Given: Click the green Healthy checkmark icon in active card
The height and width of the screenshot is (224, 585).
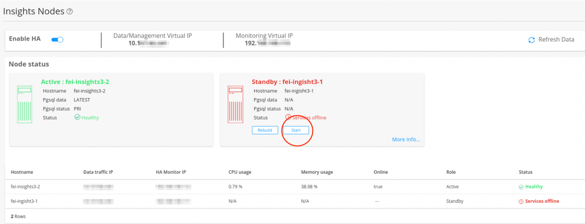Looking at the screenshot, I should 77,118.
